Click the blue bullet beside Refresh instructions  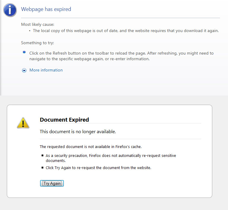pyautogui.click(x=24, y=52)
